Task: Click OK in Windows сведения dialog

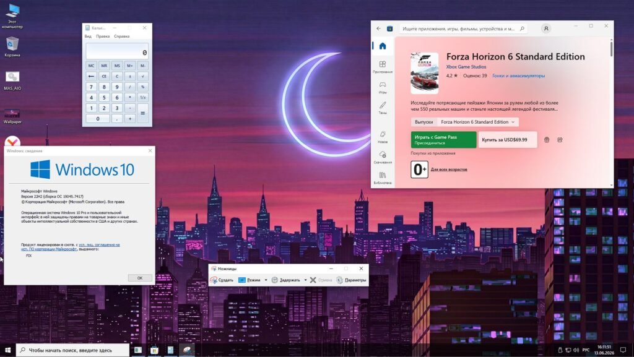Action: [140, 278]
